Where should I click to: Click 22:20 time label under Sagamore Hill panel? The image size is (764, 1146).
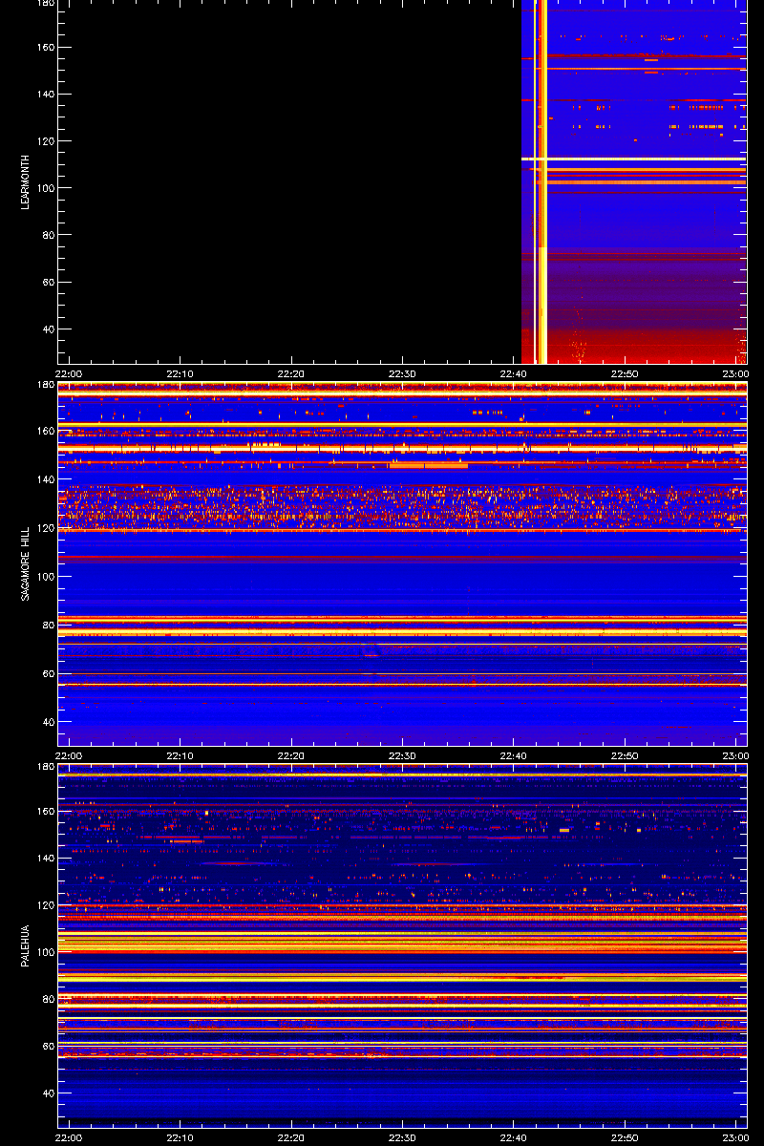point(291,755)
